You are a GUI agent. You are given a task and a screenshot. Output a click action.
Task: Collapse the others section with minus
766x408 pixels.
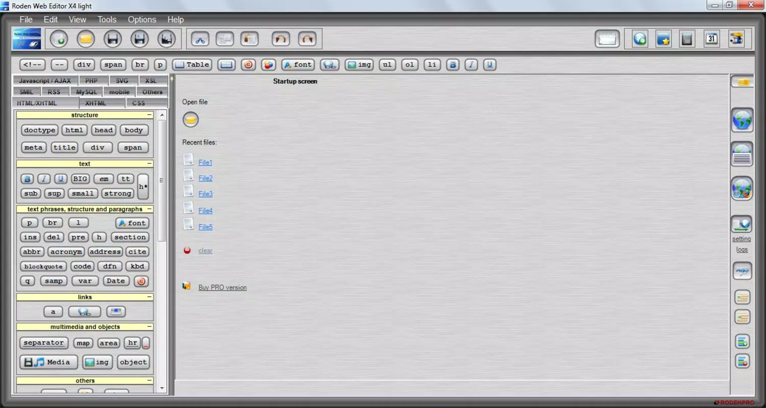[x=149, y=380]
